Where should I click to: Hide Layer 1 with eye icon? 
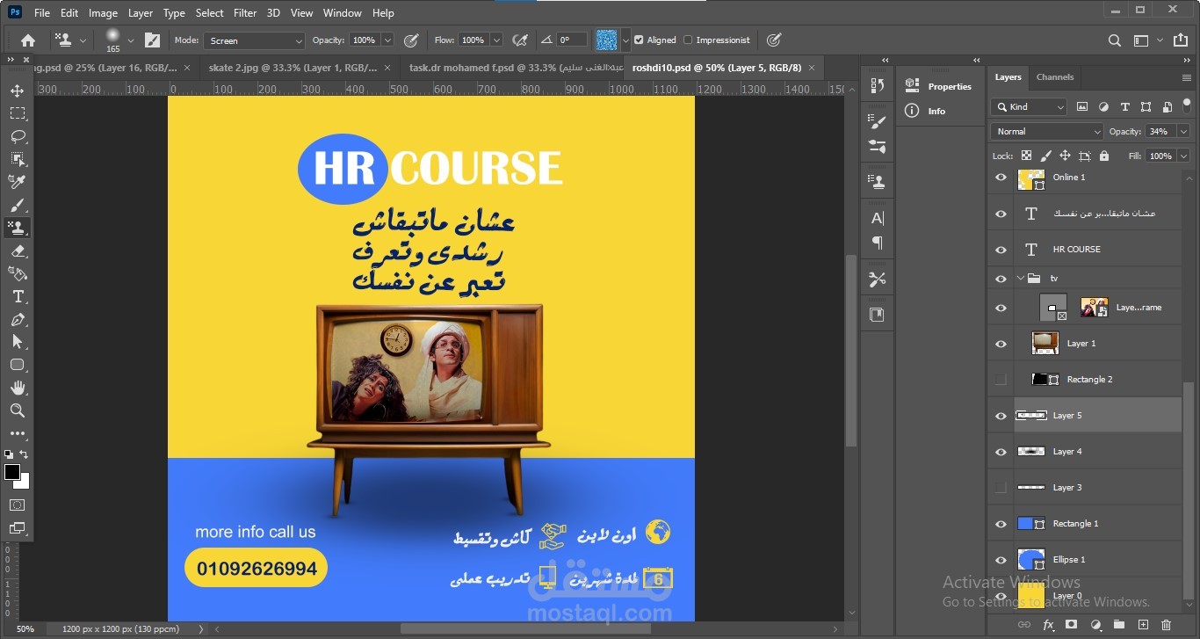(x=1000, y=344)
